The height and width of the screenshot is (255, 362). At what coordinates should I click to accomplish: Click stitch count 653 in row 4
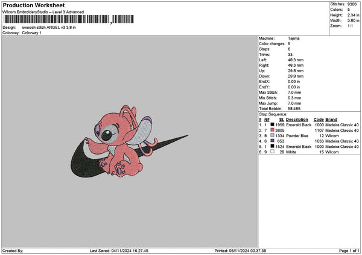click(x=281, y=141)
